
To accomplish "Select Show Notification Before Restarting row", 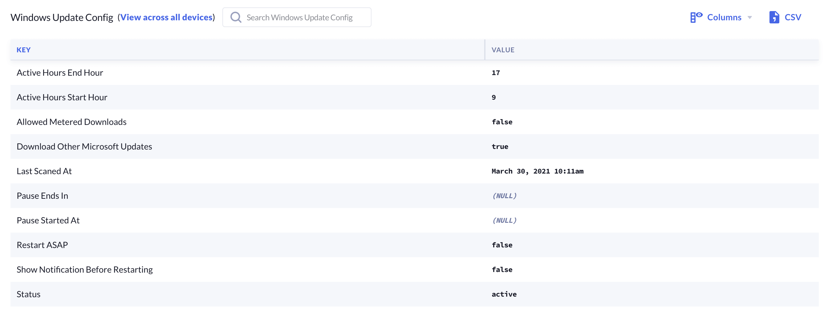I will pyautogui.click(x=84, y=270).
